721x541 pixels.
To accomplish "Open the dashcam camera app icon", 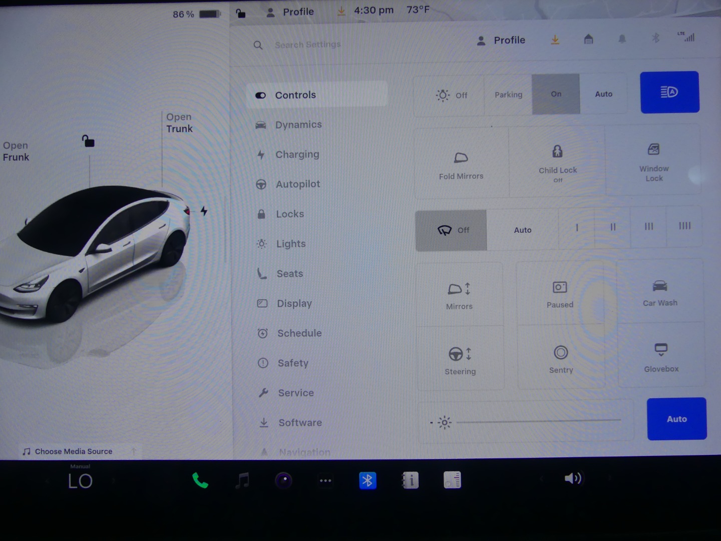I will (283, 481).
